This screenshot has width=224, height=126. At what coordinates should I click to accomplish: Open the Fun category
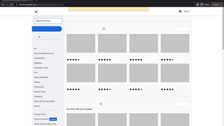[36, 72]
